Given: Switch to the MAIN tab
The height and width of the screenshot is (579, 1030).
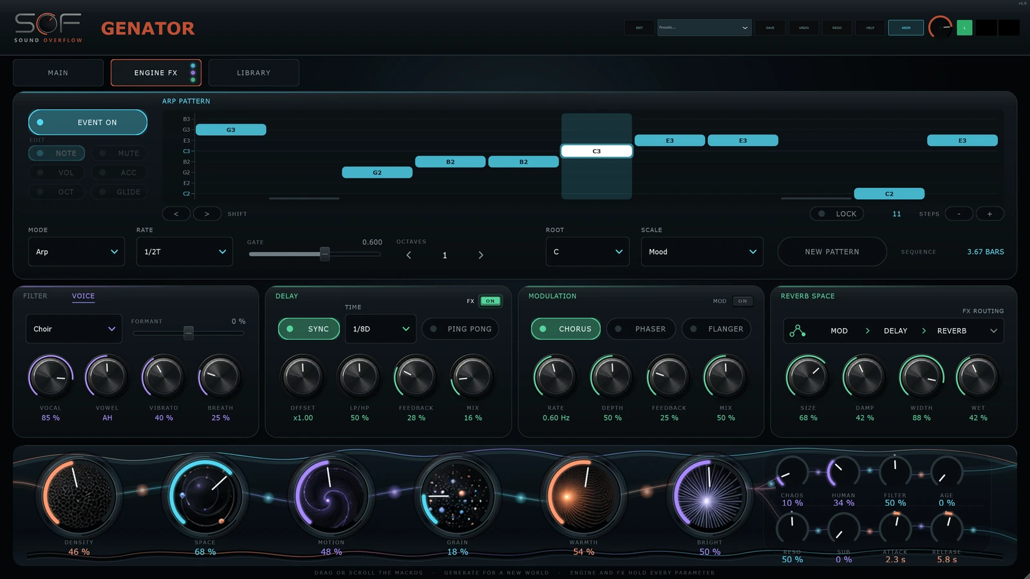Looking at the screenshot, I should click(58, 73).
